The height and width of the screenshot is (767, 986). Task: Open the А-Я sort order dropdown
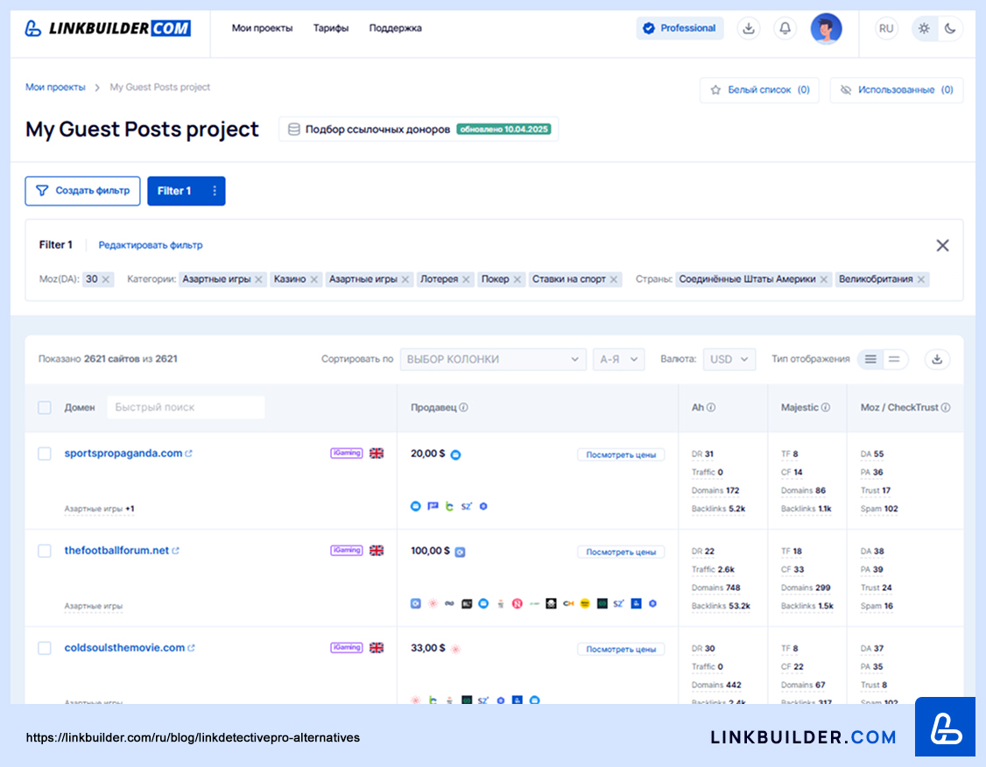click(x=619, y=359)
